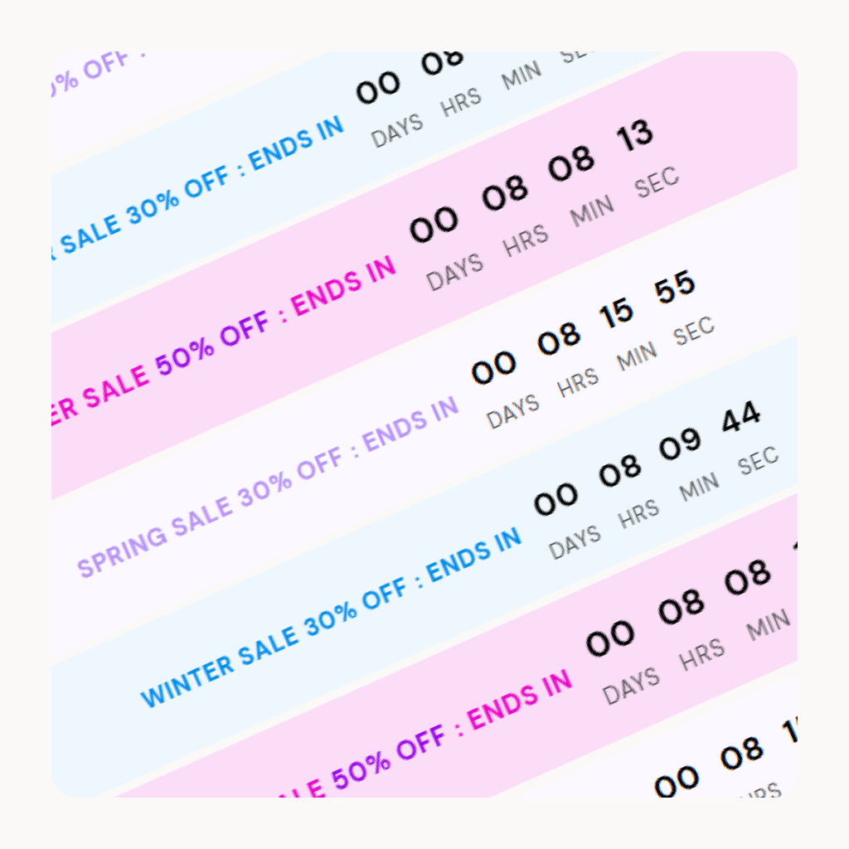Click the DAYS label in the Spring Sale banner
This screenshot has height=849, width=849.
512,411
